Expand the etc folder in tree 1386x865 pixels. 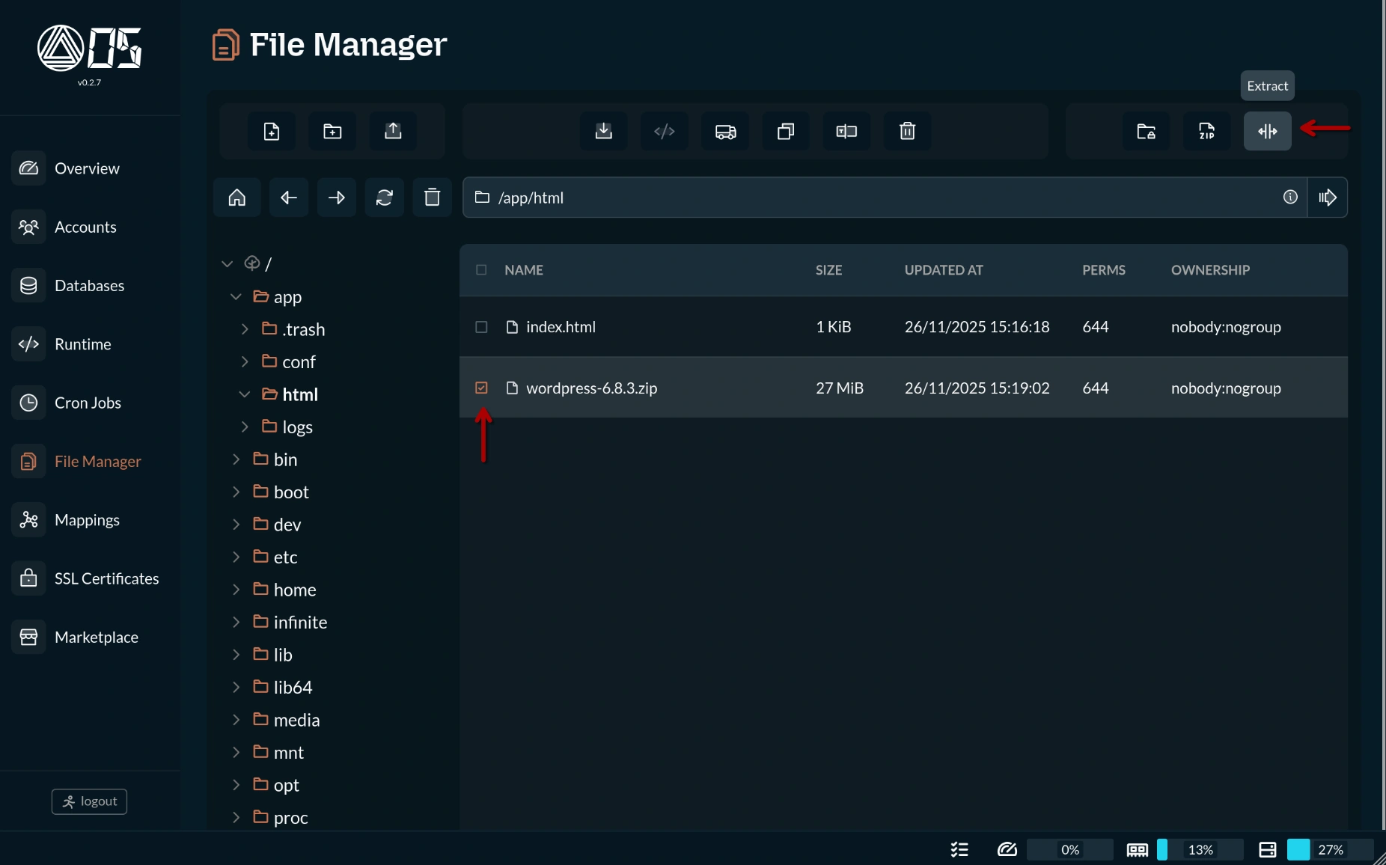click(x=236, y=557)
